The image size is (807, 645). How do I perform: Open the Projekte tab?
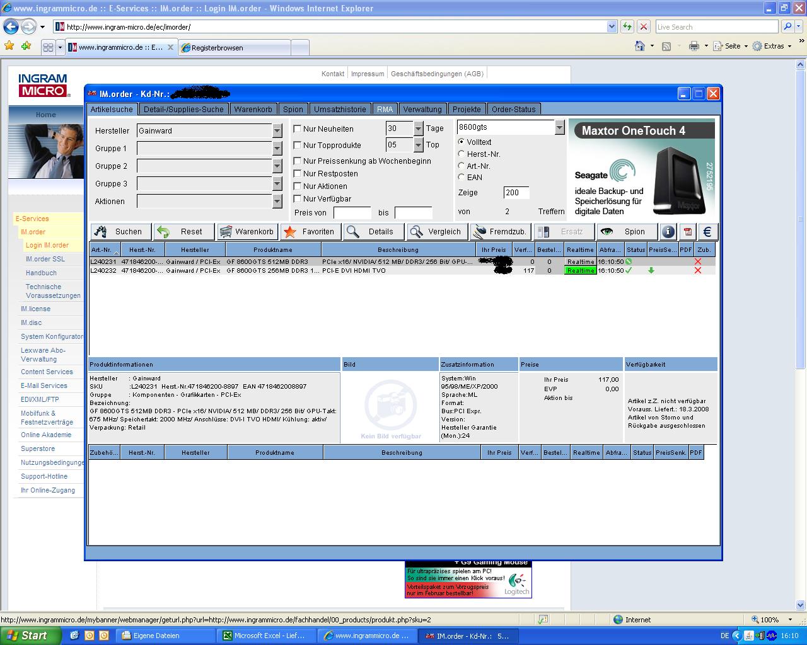pyautogui.click(x=467, y=109)
